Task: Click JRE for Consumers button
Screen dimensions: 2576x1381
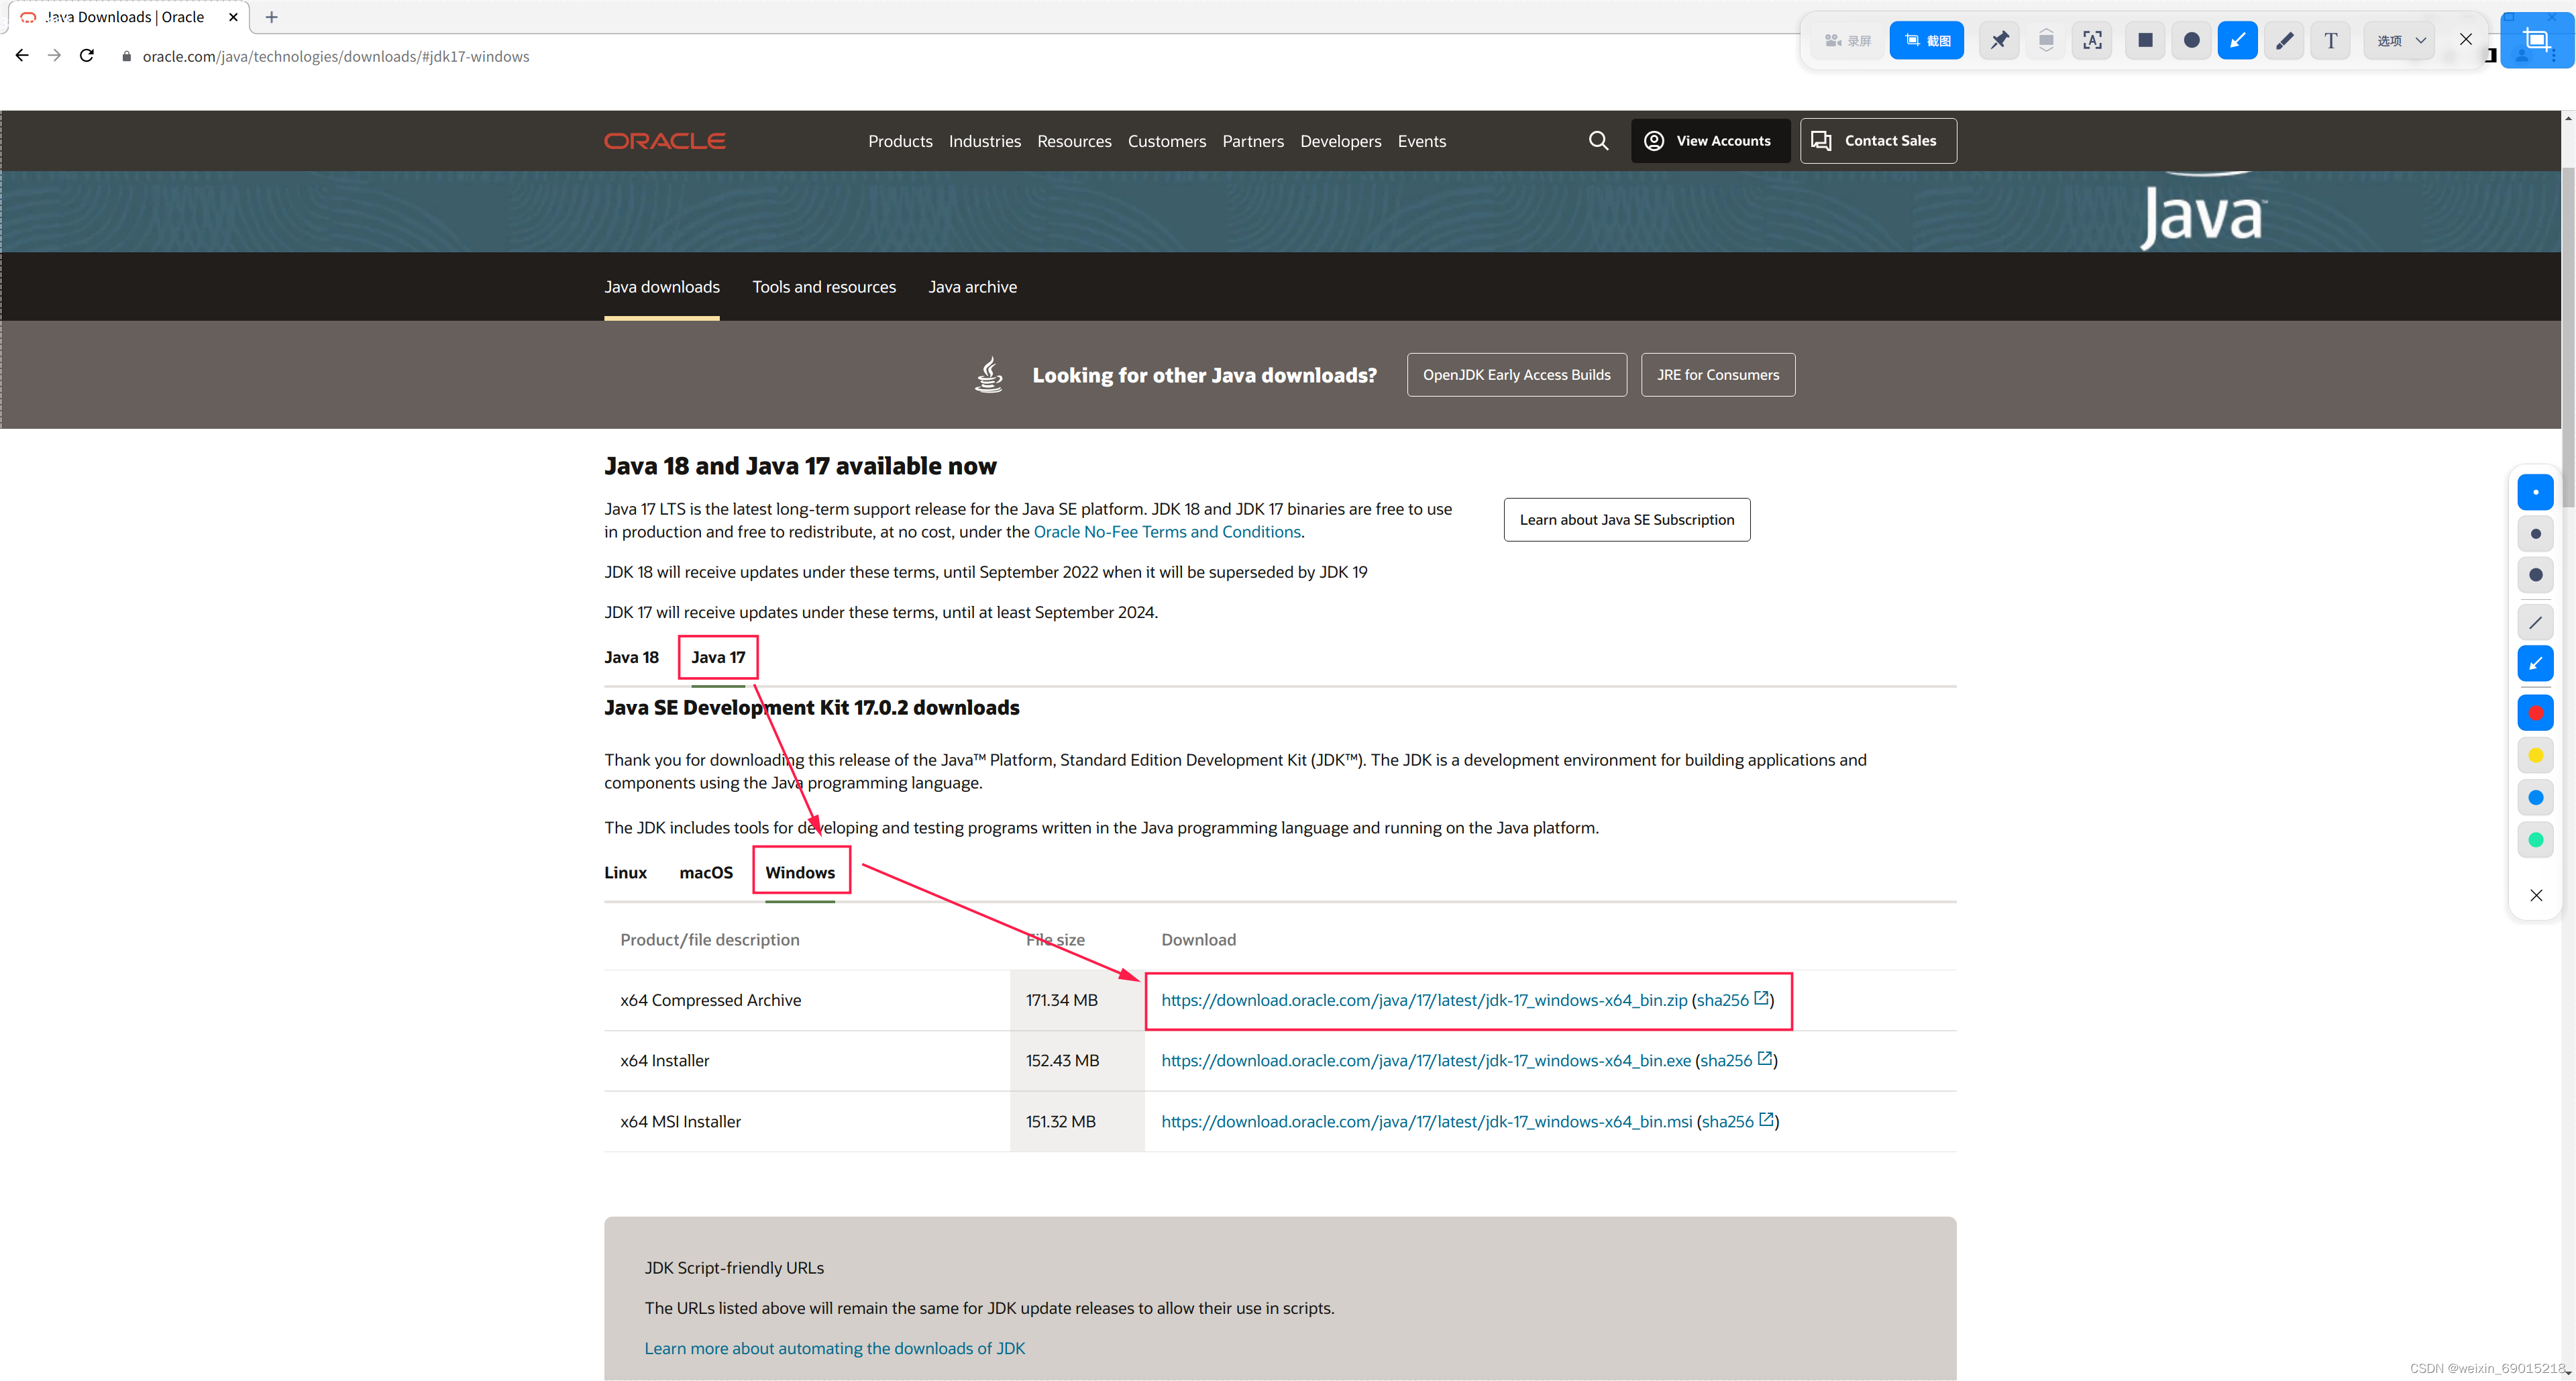Action: click(1717, 375)
